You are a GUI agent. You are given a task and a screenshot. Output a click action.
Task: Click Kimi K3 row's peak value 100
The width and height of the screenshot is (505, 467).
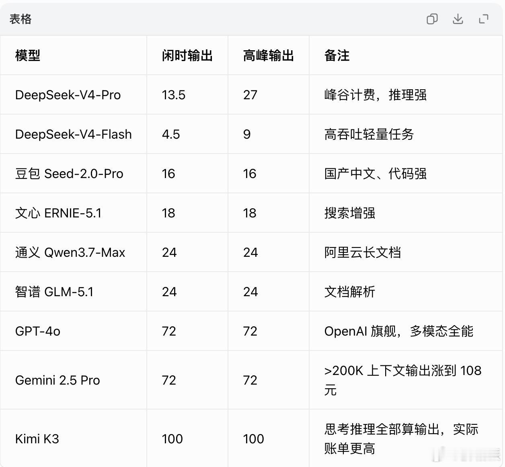[253, 439]
